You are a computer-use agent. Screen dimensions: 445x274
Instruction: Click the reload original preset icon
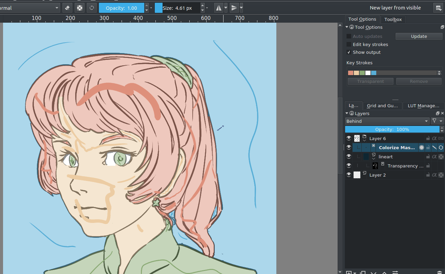[x=91, y=7]
